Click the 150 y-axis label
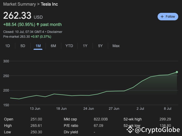This screenshot has width=182, height=136. (x=6, y=105)
